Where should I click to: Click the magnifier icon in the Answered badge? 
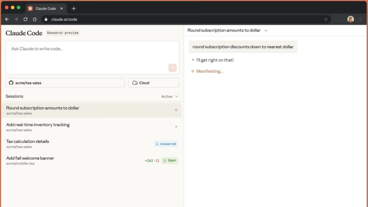[x=157, y=144]
